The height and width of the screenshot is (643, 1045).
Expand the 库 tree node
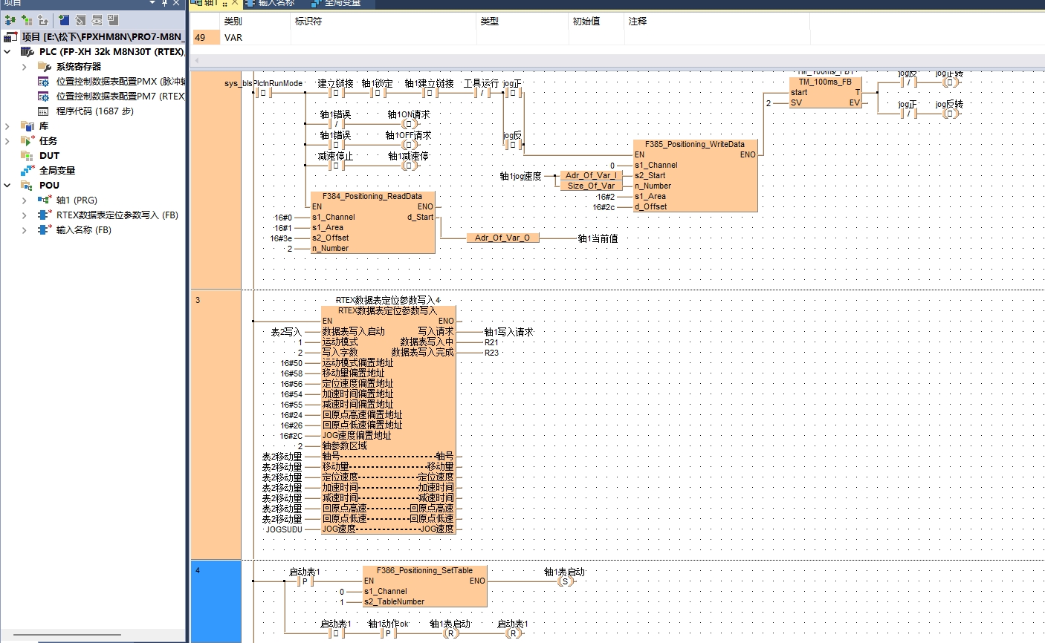(7, 126)
